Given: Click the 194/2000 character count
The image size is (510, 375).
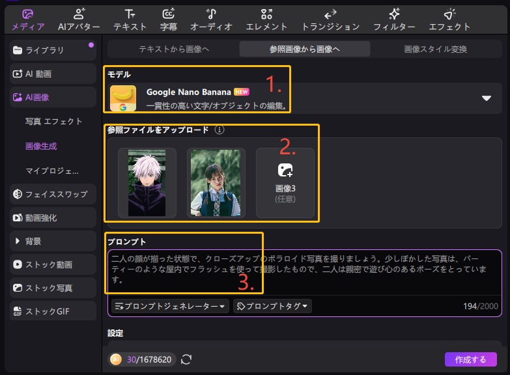Looking at the screenshot, I should [481, 306].
